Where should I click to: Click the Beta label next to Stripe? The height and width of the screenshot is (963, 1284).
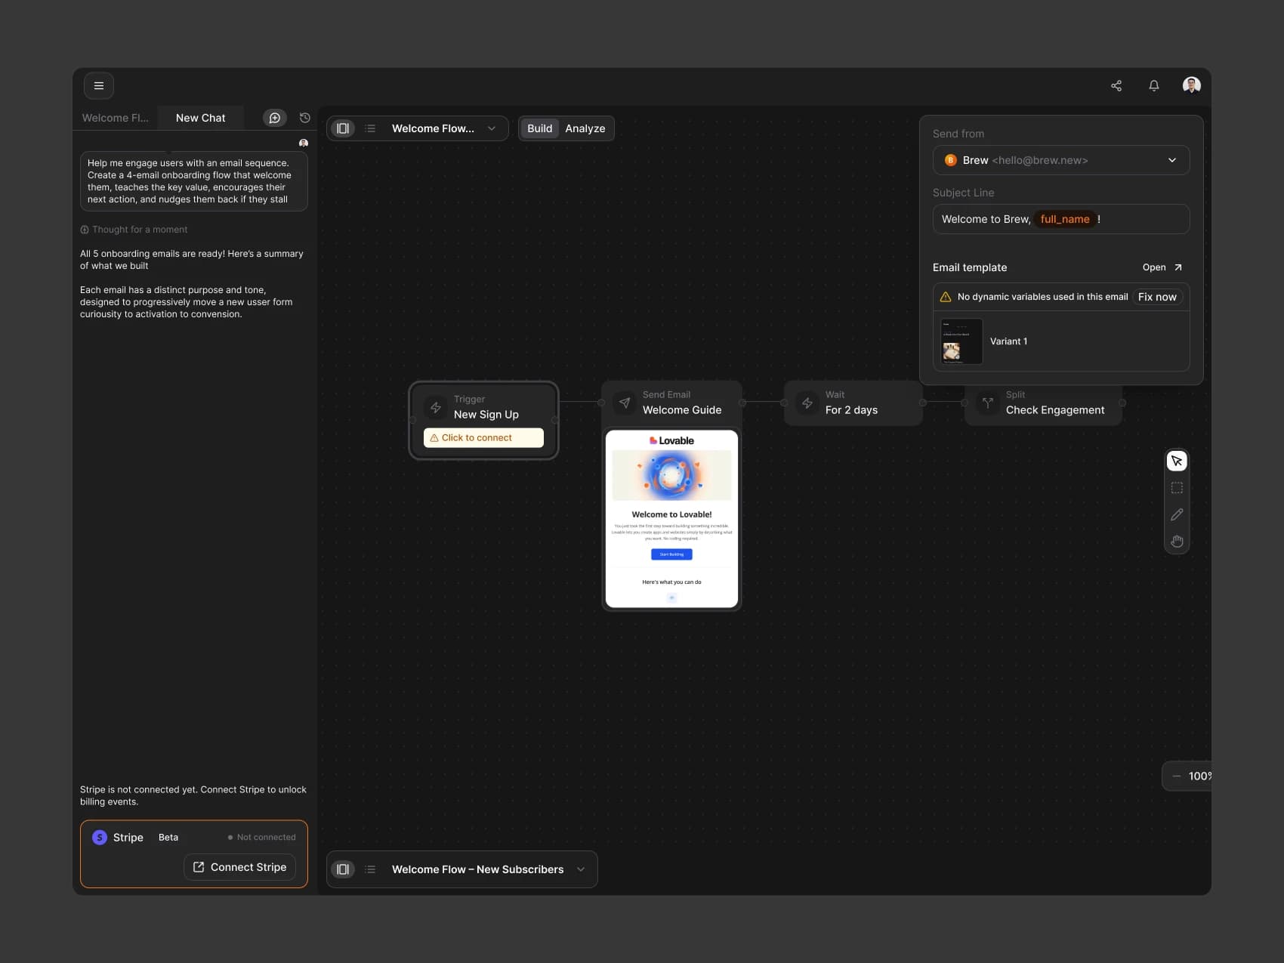[x=168, y=838]
